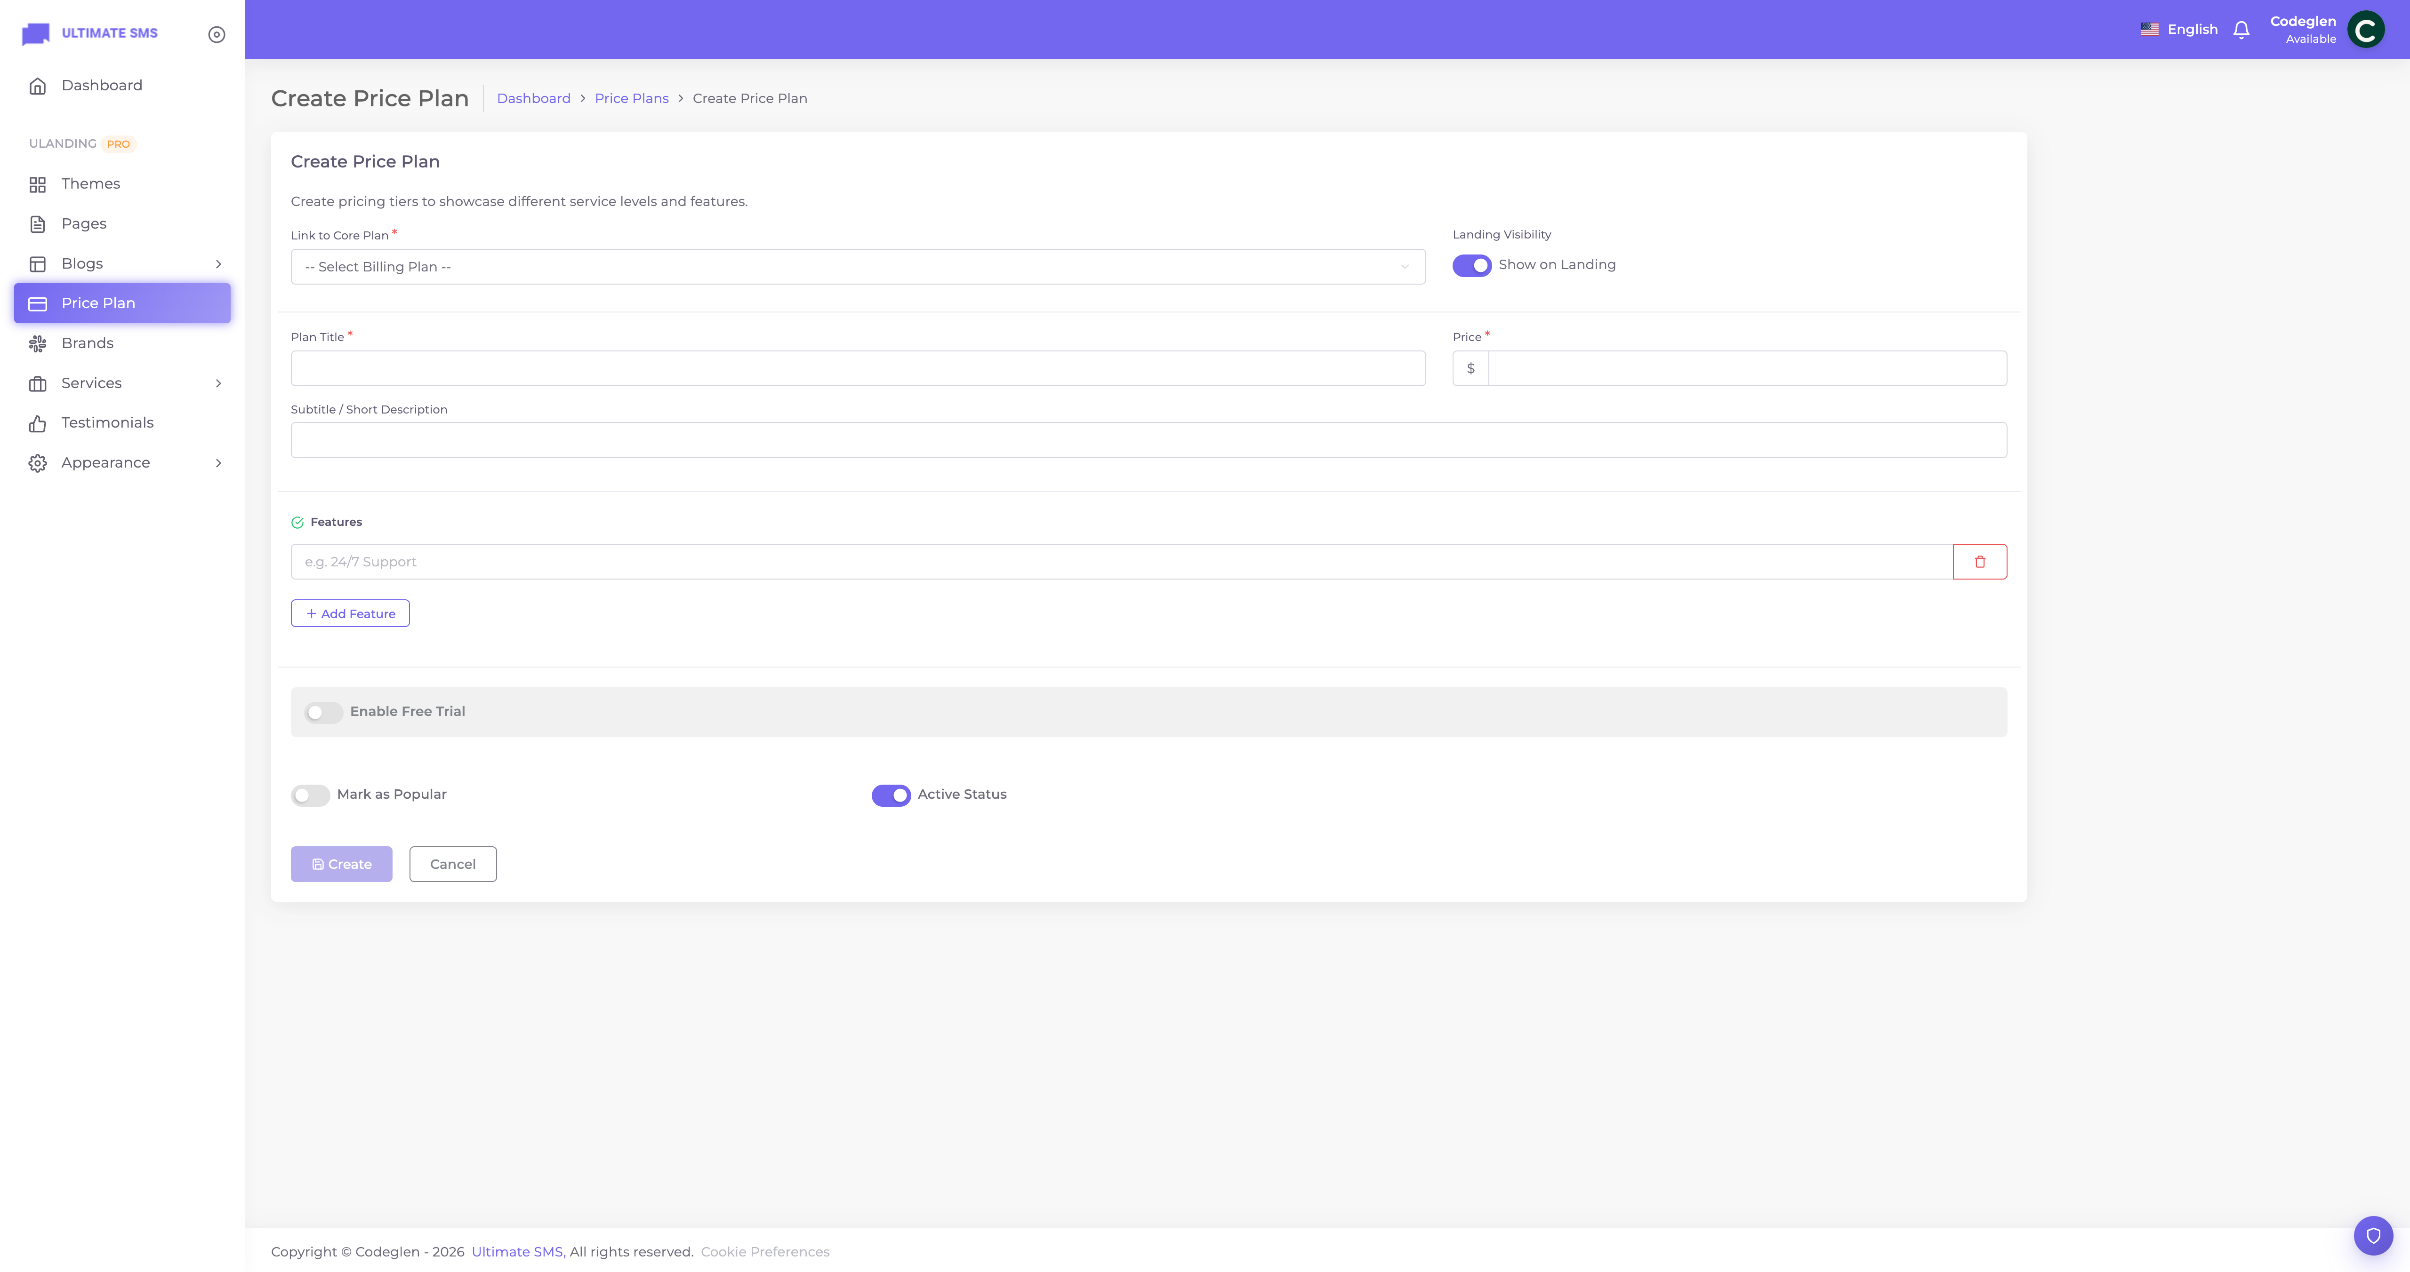Expand the Blogs submenu chevron

218,264
